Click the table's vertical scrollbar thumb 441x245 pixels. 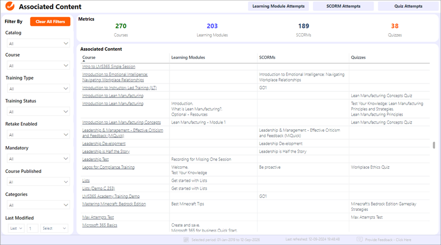tap(434, 145)
